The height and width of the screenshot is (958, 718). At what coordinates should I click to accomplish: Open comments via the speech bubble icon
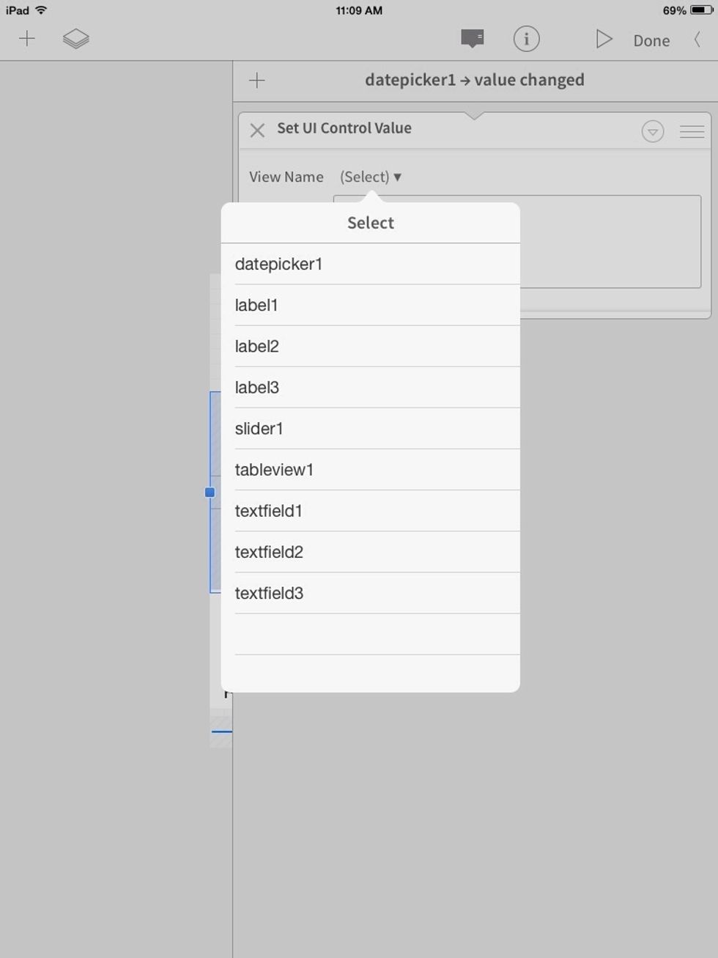pos(471,39)
